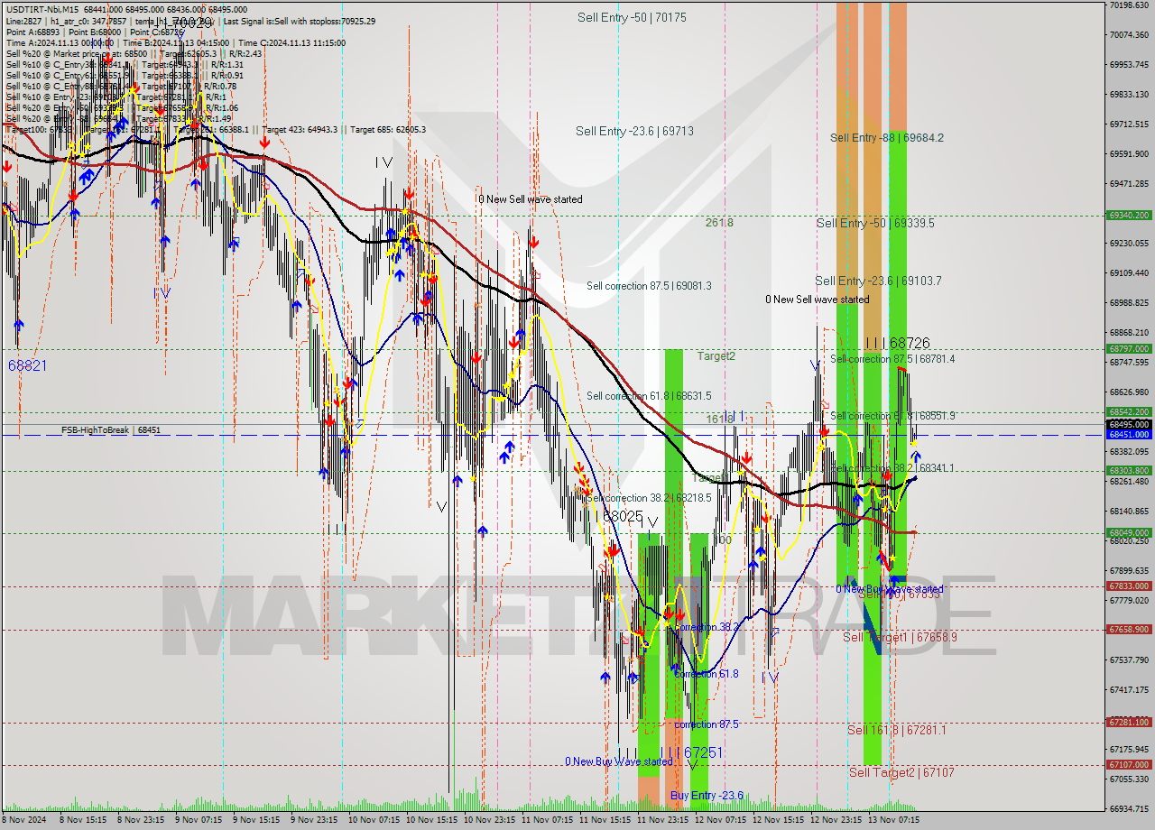Click the red 67658.900 price tag

pos(1129,629)
